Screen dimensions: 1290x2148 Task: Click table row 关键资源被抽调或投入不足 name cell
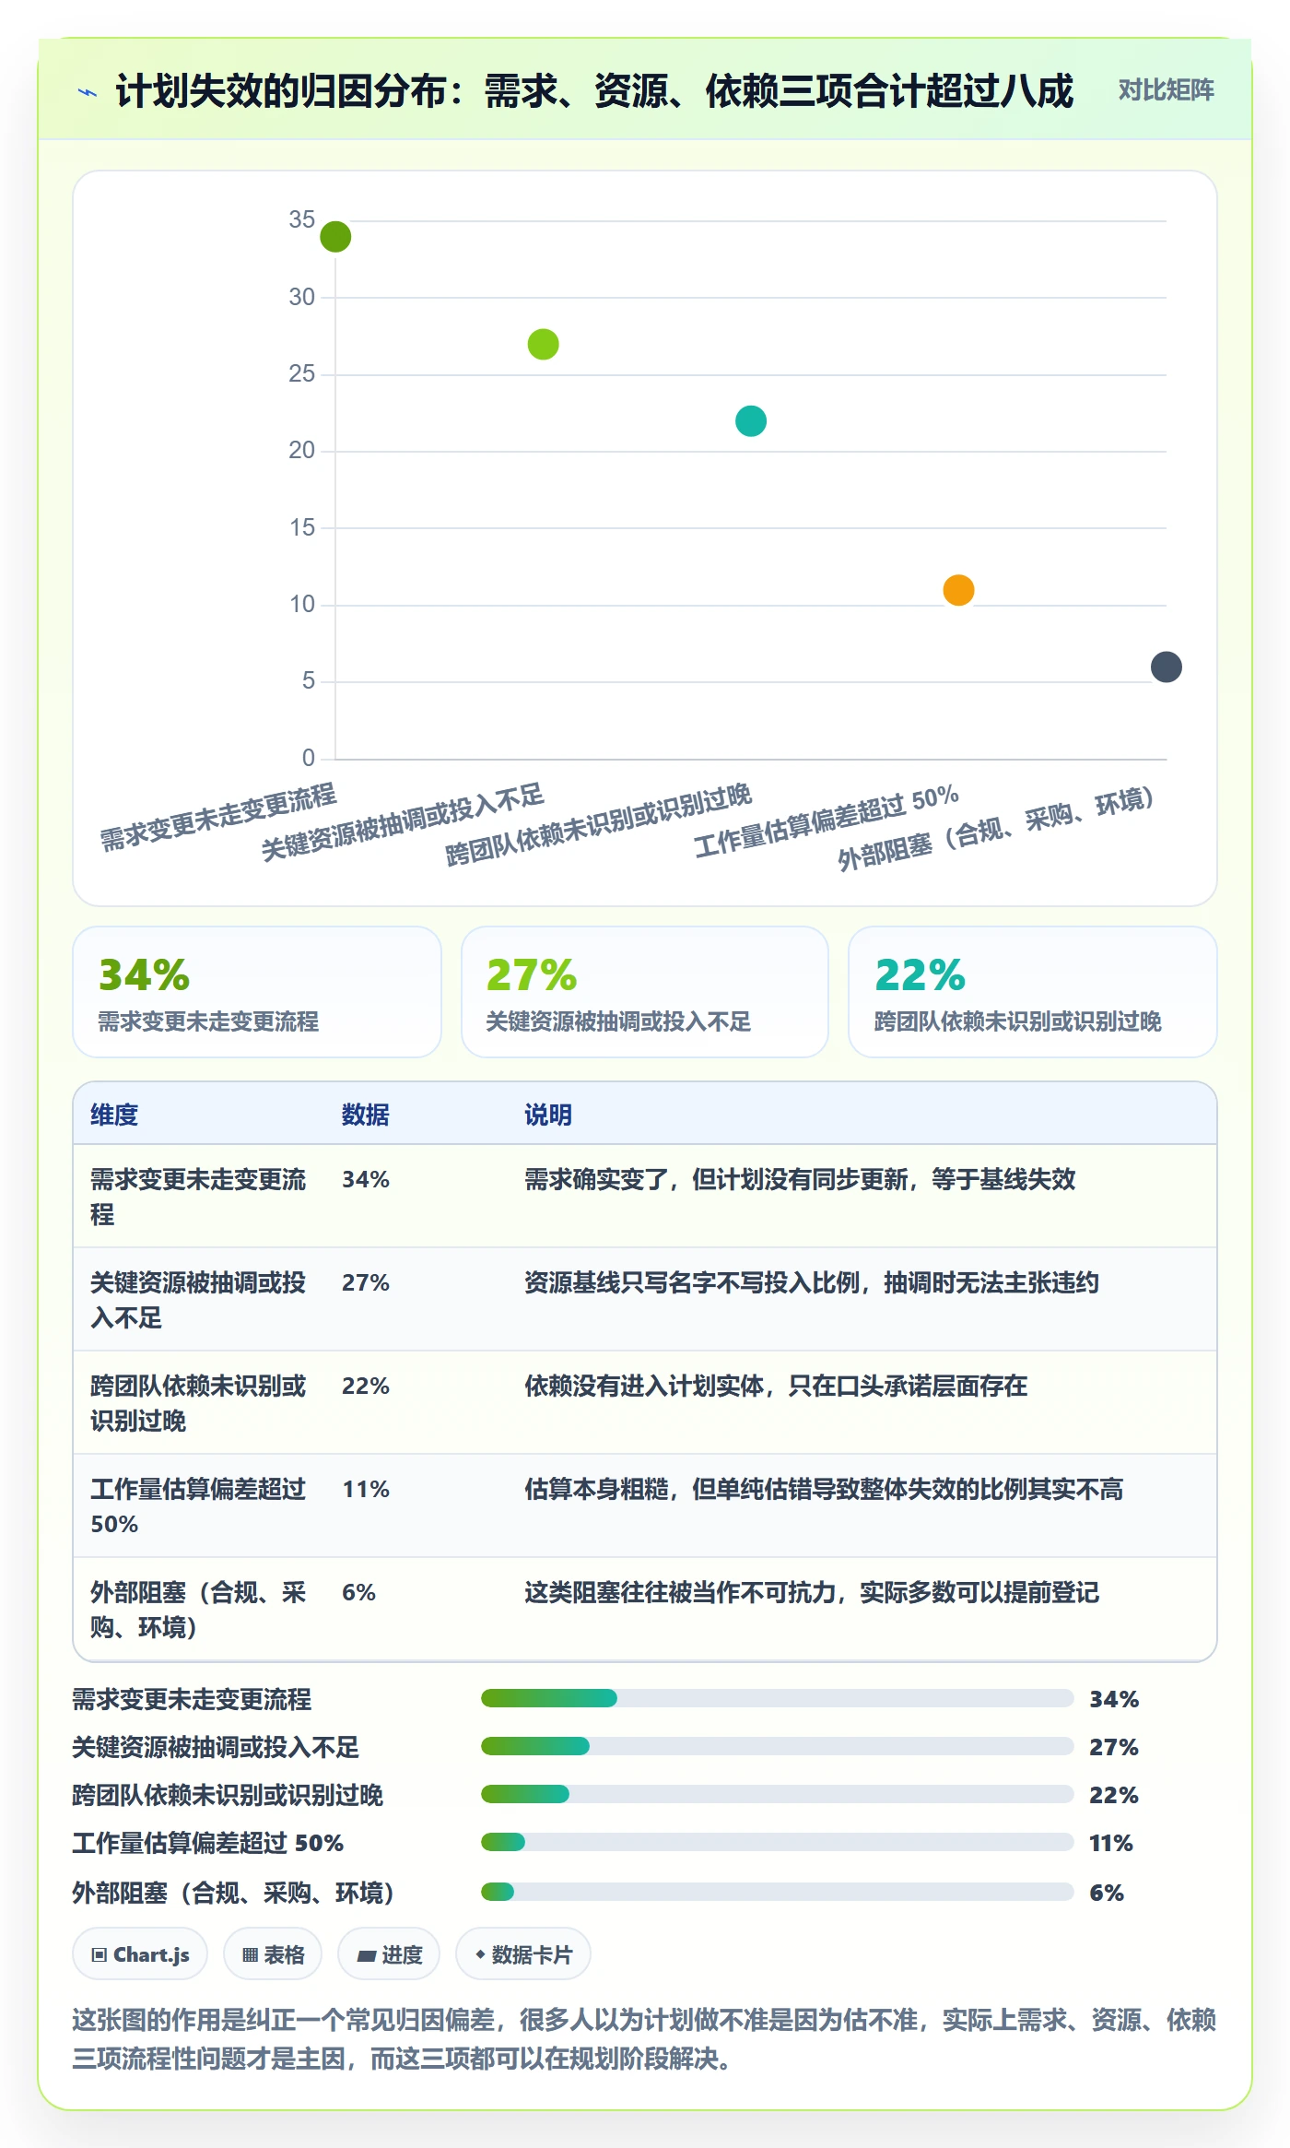coord(198,1300)
